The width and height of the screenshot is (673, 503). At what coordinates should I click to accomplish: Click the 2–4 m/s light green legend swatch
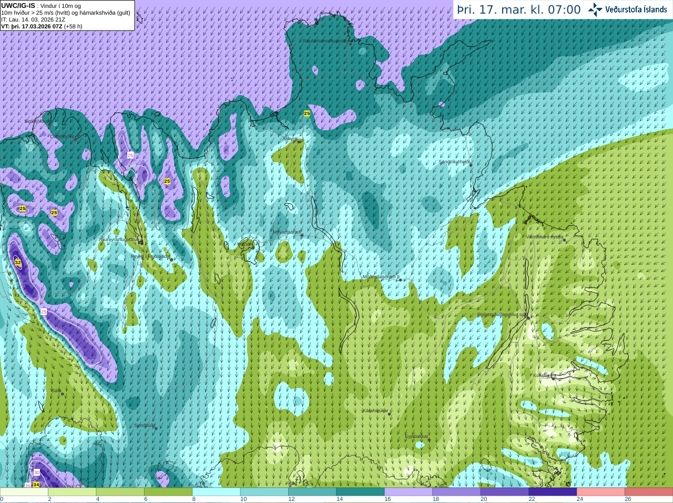[72, 492]
